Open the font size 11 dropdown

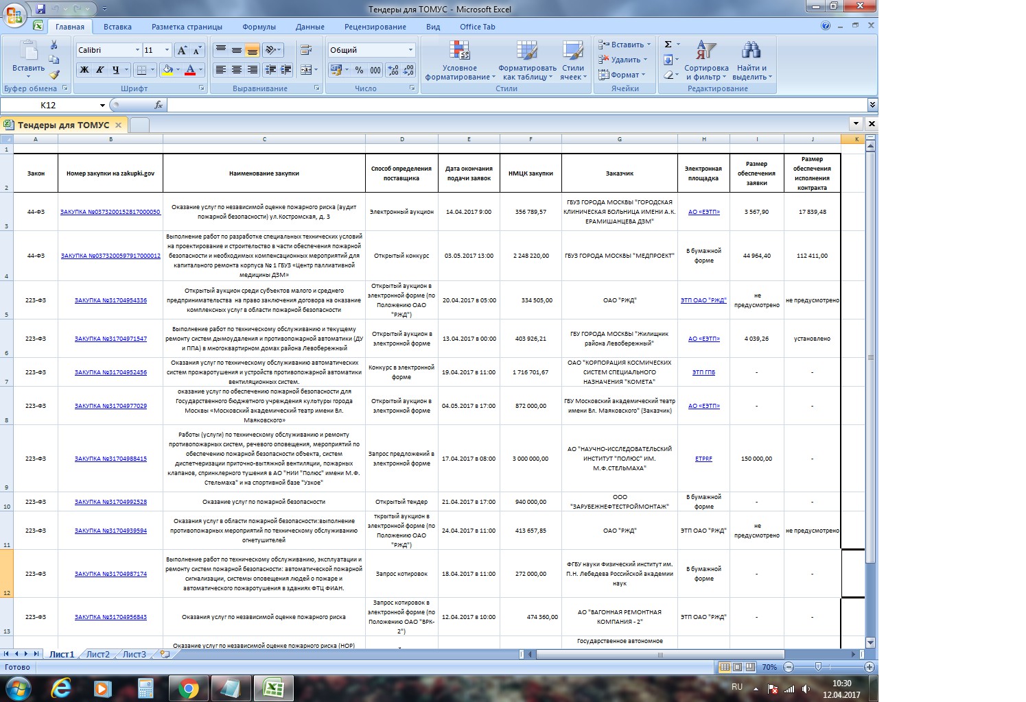pos(166,50)
